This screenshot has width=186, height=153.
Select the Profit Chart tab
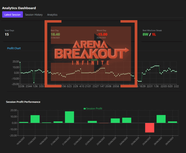pyautogui.click(x=14, y=48)
